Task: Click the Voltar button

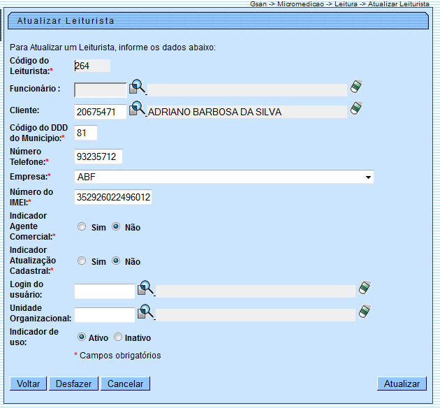Action: [28, 384]
